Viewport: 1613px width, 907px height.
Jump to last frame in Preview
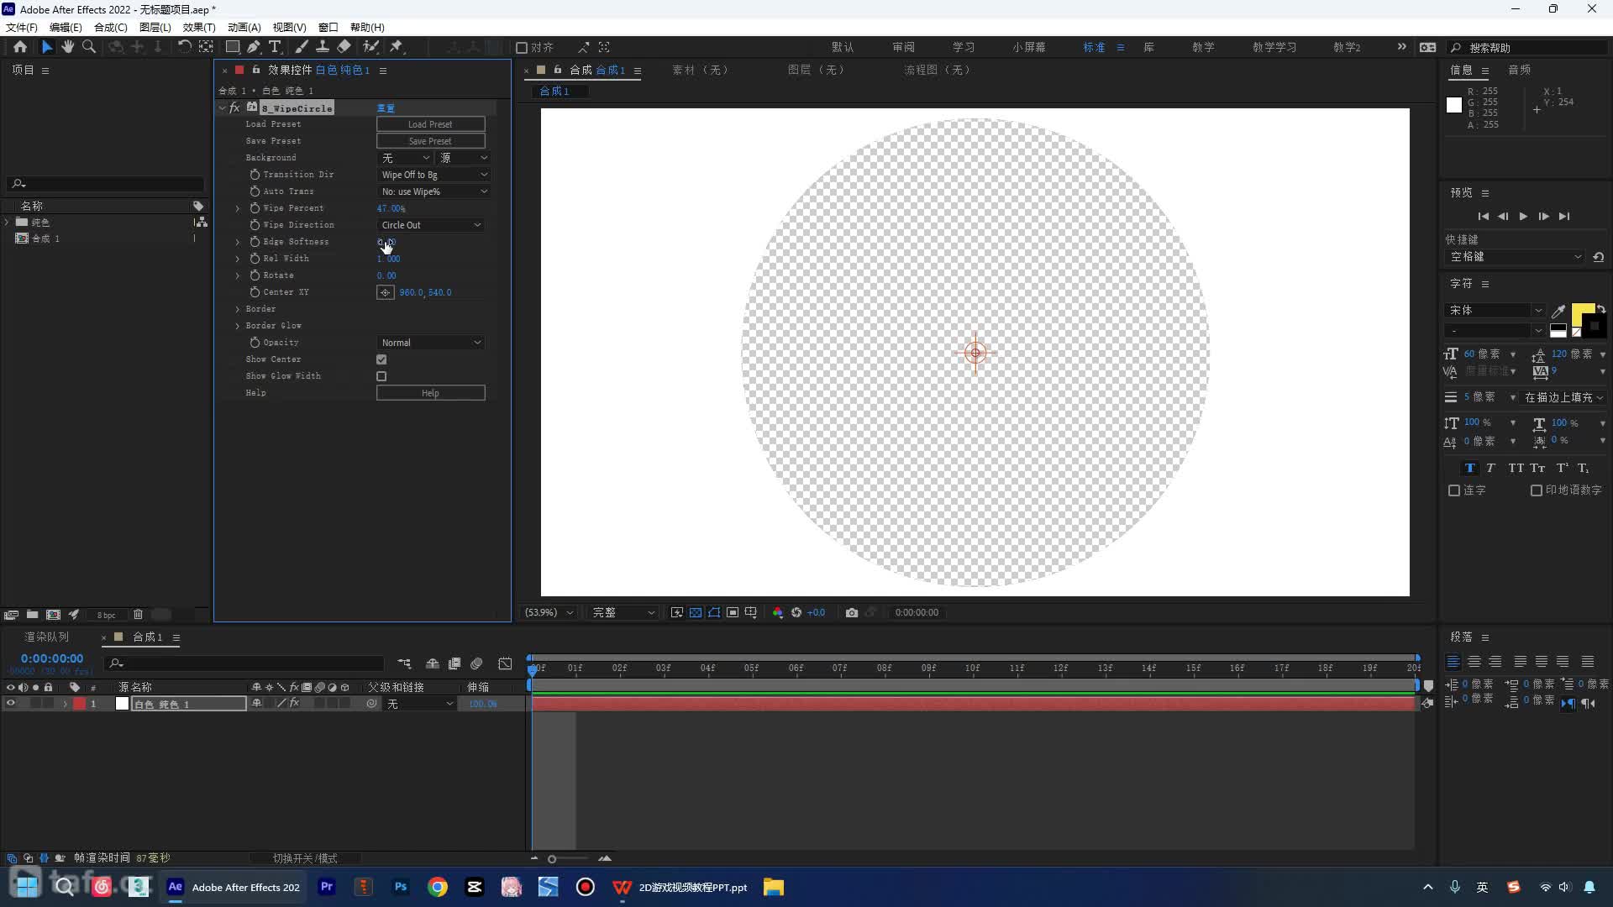point(1563,217)
